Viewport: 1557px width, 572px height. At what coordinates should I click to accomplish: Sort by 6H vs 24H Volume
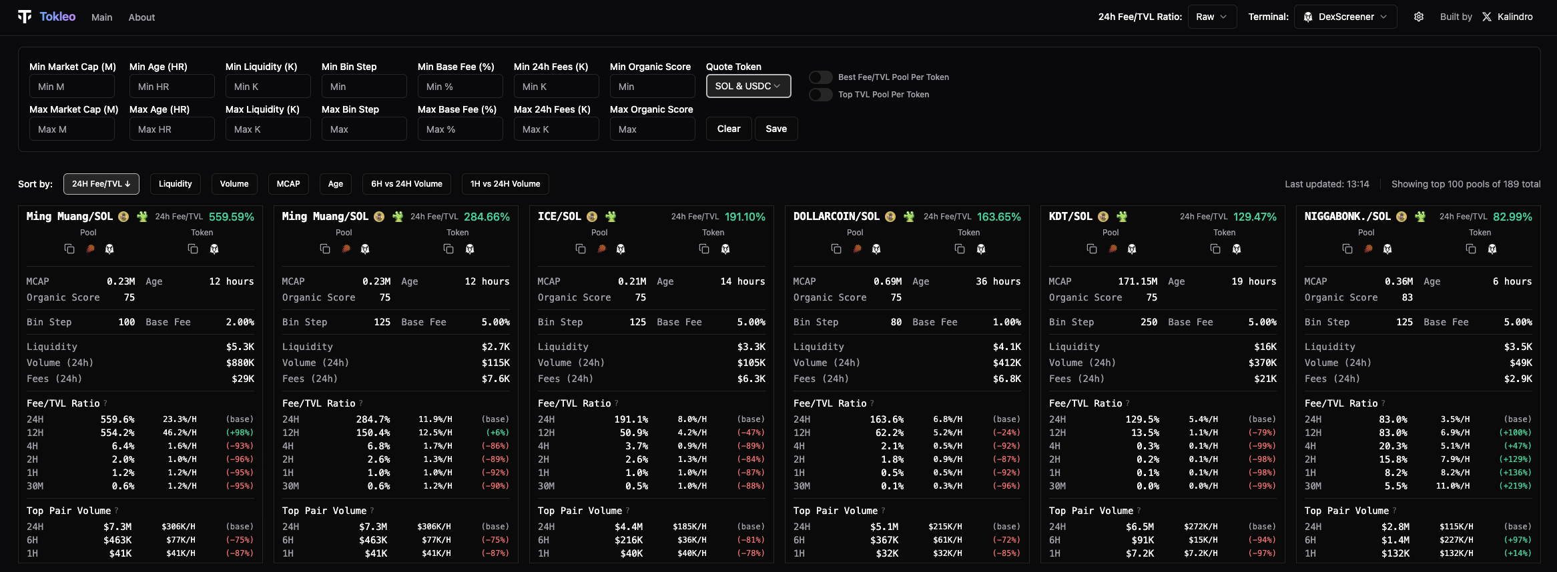[x=407, y=184]
